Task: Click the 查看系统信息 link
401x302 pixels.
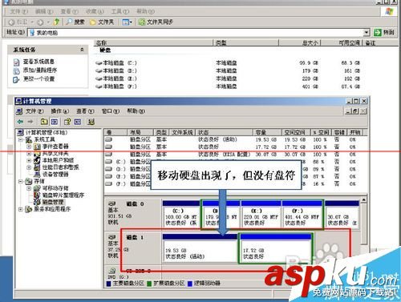Action: (x=38, y=62)
